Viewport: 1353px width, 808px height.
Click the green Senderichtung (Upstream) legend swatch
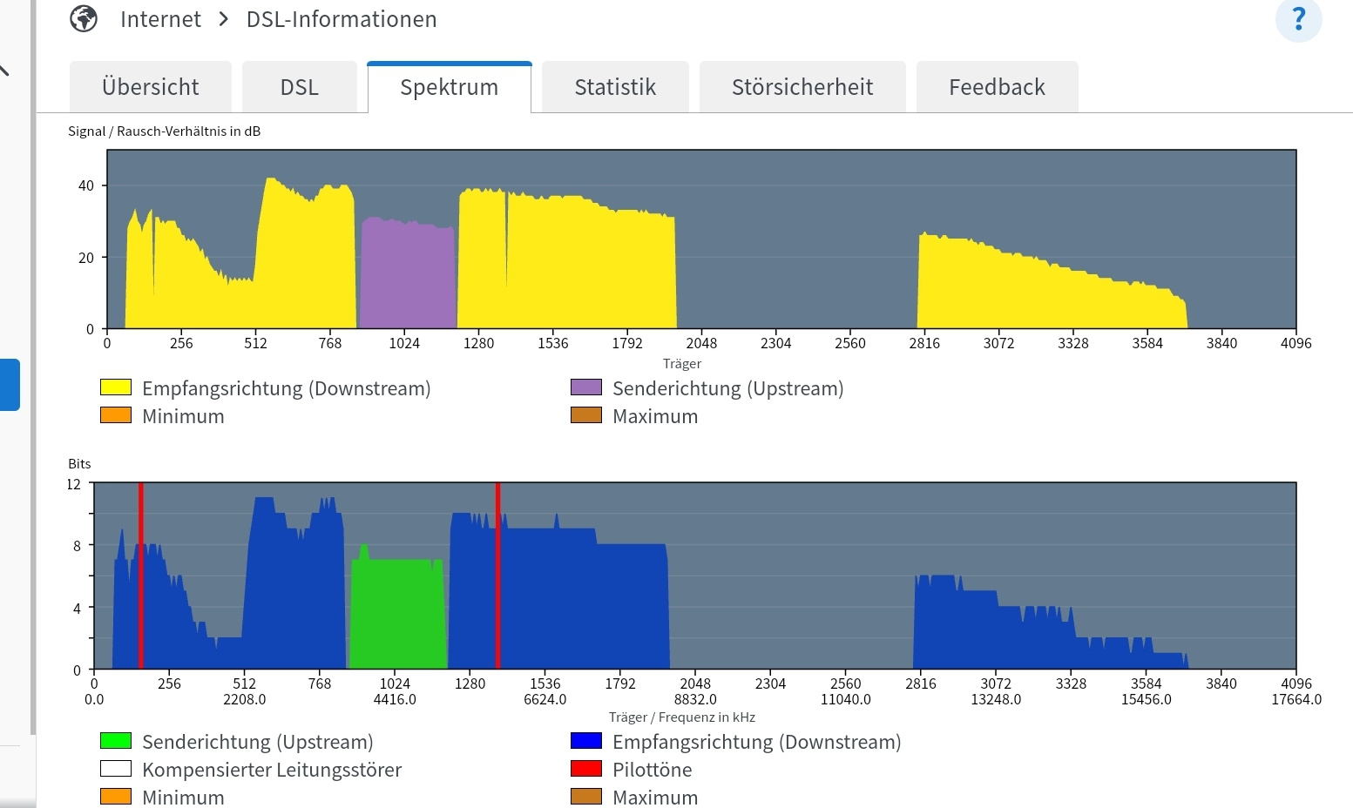118,739
